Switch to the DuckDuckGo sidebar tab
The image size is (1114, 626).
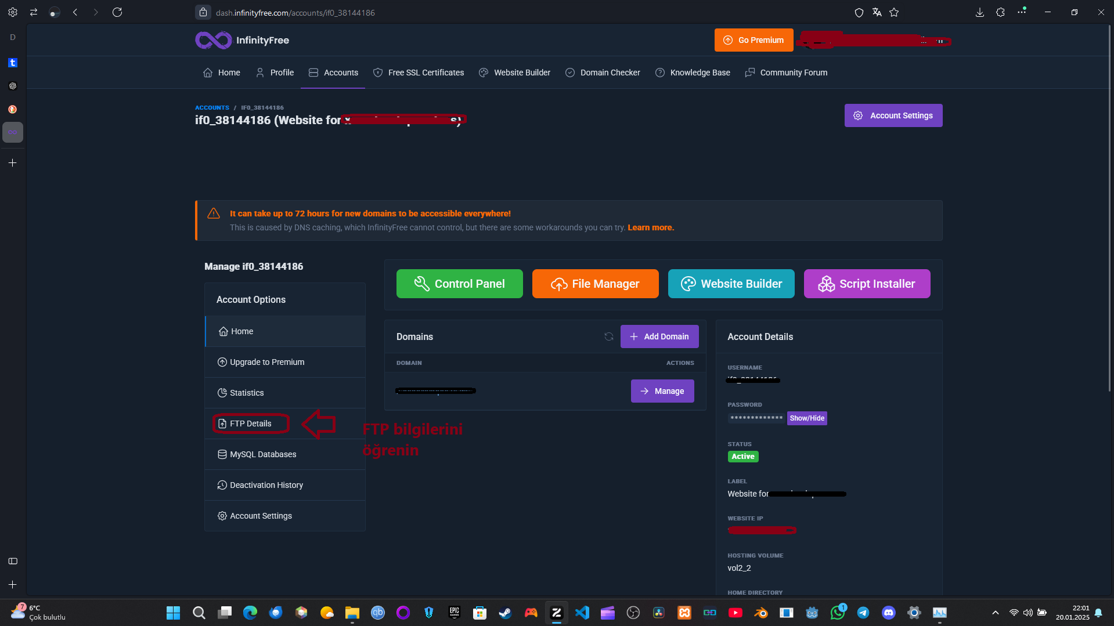pos(13,109)
